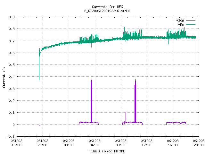Click the 0.1 y-axis tick label
This screenshot has height=154, width=205.
click(12, 113)
